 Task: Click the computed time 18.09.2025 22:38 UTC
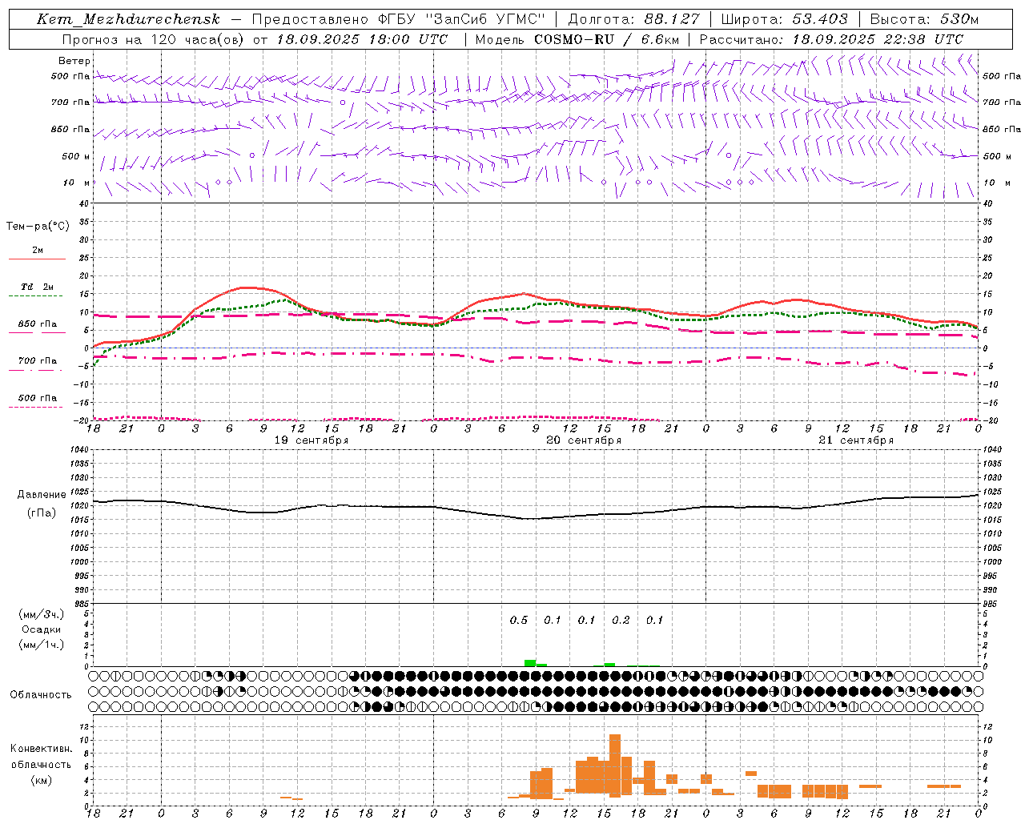(878, 39)
